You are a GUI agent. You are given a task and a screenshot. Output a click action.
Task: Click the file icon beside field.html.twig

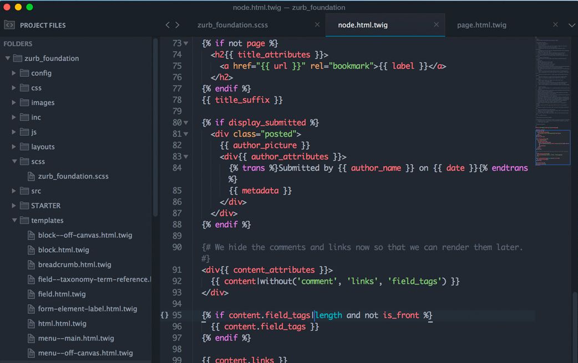point(31,294)
